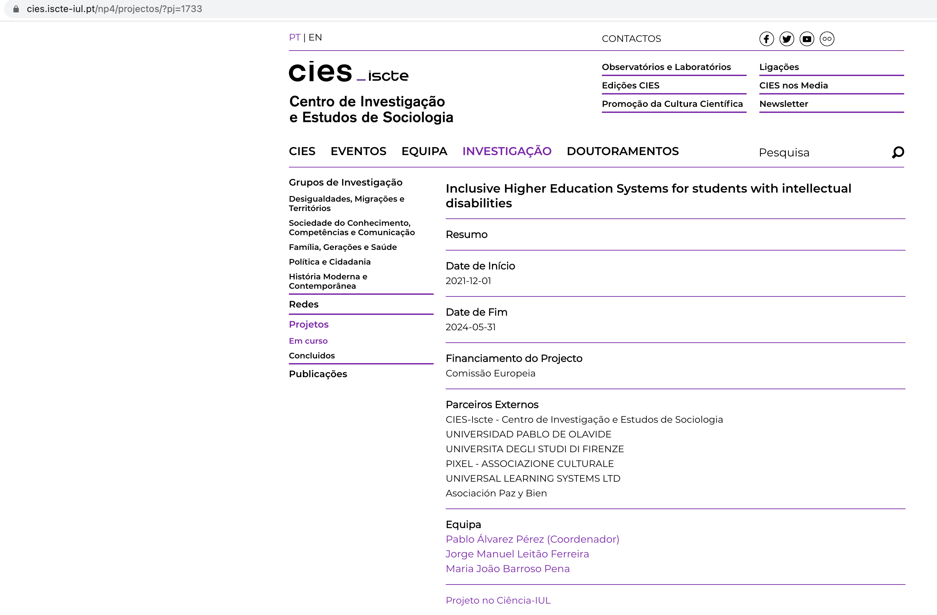This screenshot has height=615, width=937.
Task: Click the lock icon in address bar
Action: click(x=16, y=9)
